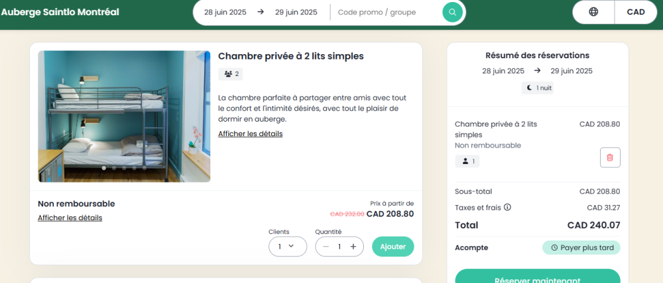The image size is (663, 283).
Task: Click the bunk bed room photo
Action: pyautogui.click(x=124, y=116)
